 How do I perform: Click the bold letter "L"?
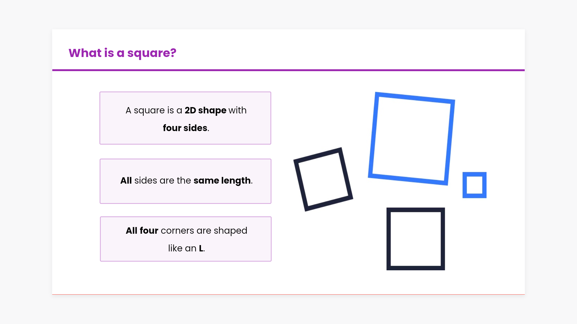tap(201, 248)
